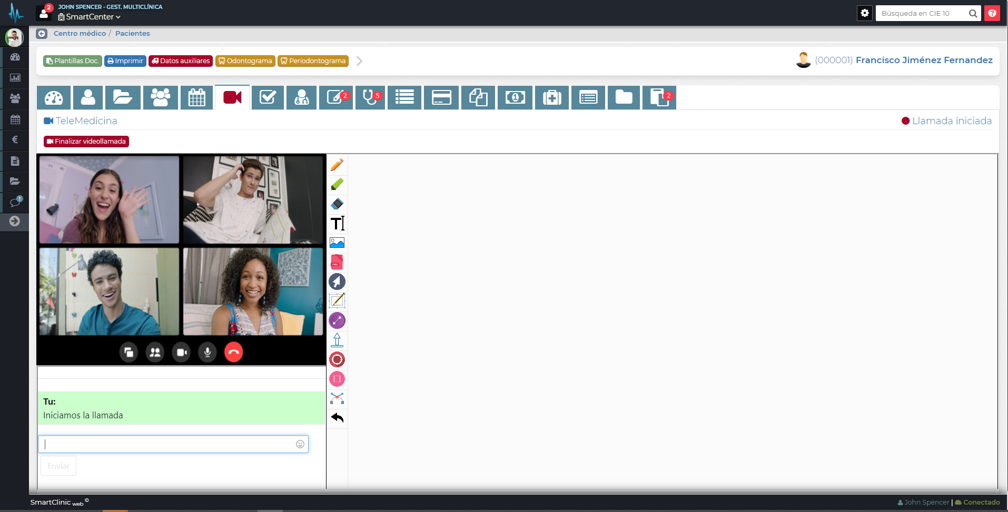Expand the left sidebar arrow
1008x512 pixels.
(x=15, y=221)
